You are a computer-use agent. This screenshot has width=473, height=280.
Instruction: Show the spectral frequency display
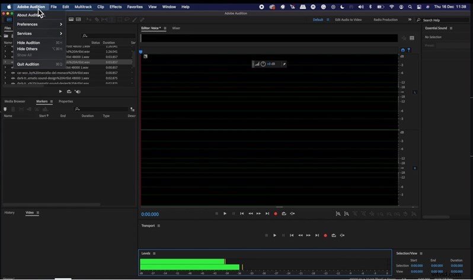pos(71,20)
